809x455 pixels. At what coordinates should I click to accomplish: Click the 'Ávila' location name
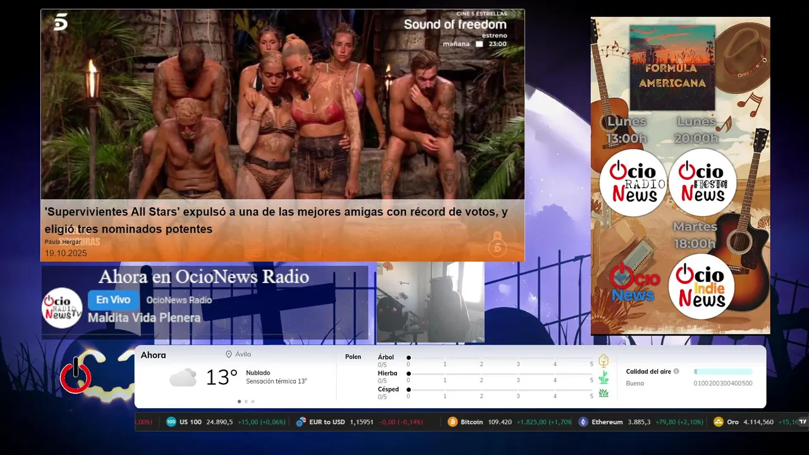[243, 355]
